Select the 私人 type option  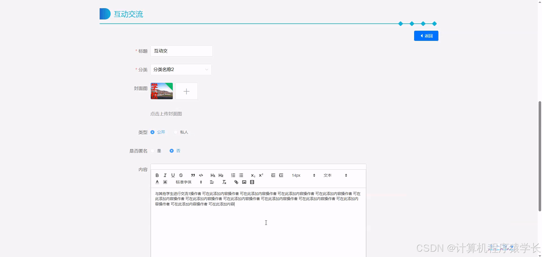pos(176,132)
